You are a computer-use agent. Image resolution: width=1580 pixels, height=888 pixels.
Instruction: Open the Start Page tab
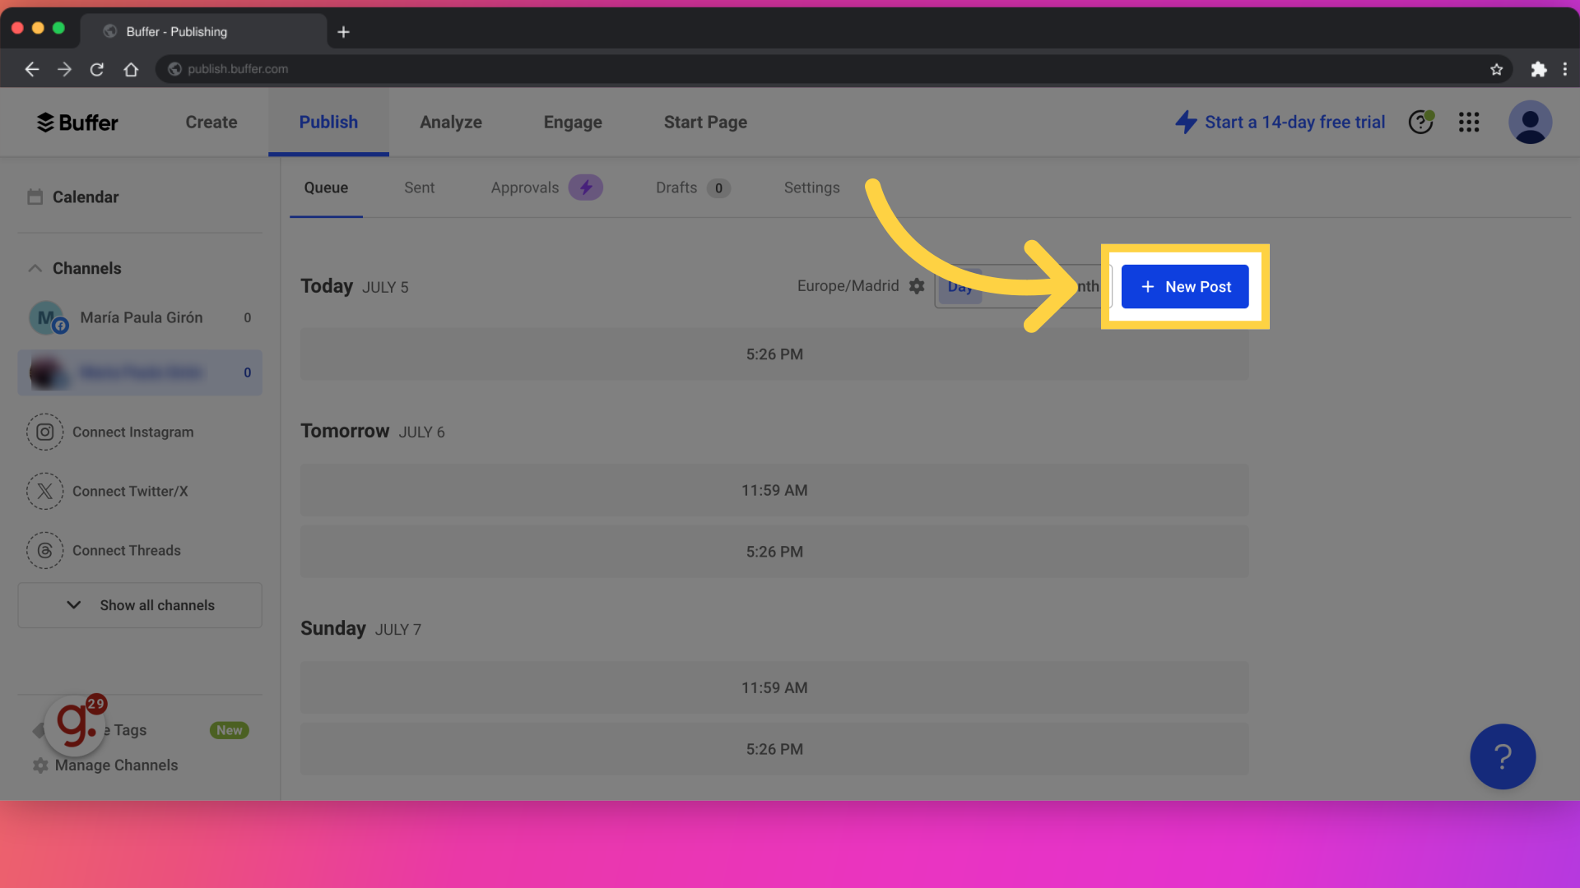[x=705, y=123]
